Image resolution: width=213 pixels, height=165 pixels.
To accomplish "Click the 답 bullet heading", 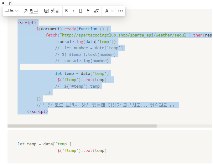I will pos(11,3).
